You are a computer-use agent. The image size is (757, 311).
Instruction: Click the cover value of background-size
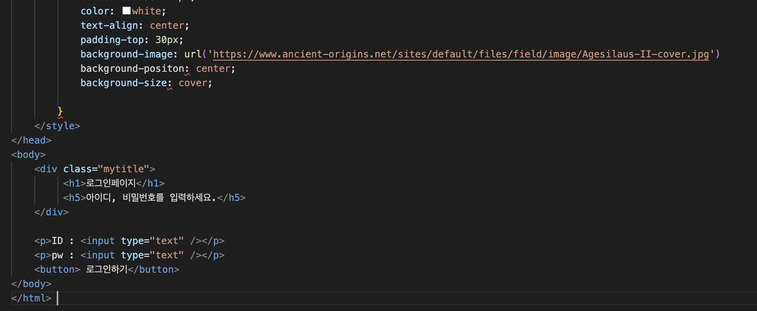[193, 83]
